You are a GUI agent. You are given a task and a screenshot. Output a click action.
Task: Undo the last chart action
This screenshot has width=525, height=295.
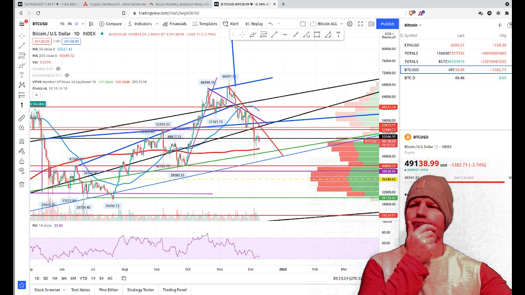[270, 24]
